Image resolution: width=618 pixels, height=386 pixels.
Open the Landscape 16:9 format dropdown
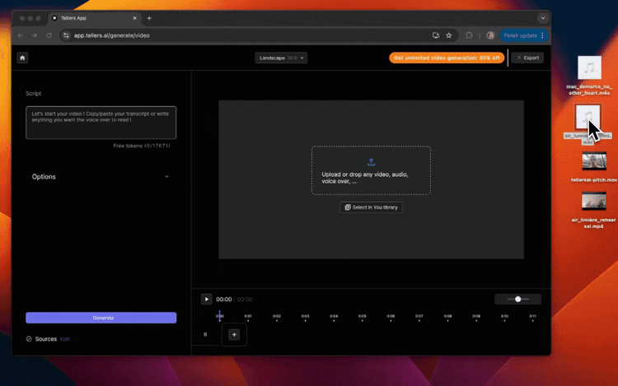[x=281, y=58]
